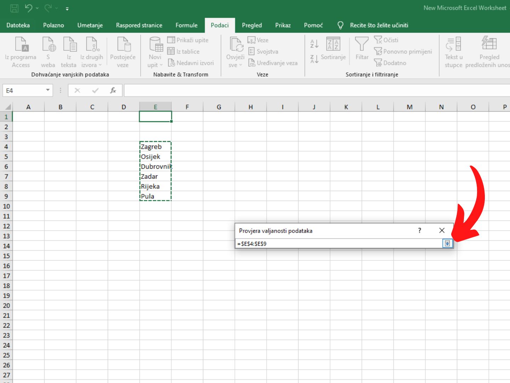Image resolution: width=510 pixels, height=383 pixels.
Task: Click Iz tablice
Action: (183, 51)
